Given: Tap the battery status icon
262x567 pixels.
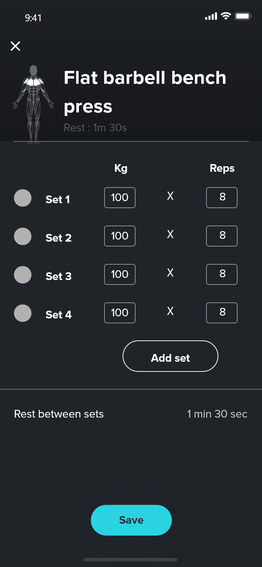Looking at the screenshot, I should pos(243,16).
